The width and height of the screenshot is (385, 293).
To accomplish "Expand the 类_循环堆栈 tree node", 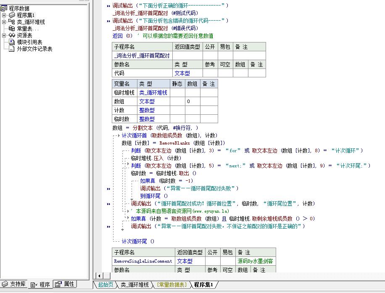I will tap(4, 22).
